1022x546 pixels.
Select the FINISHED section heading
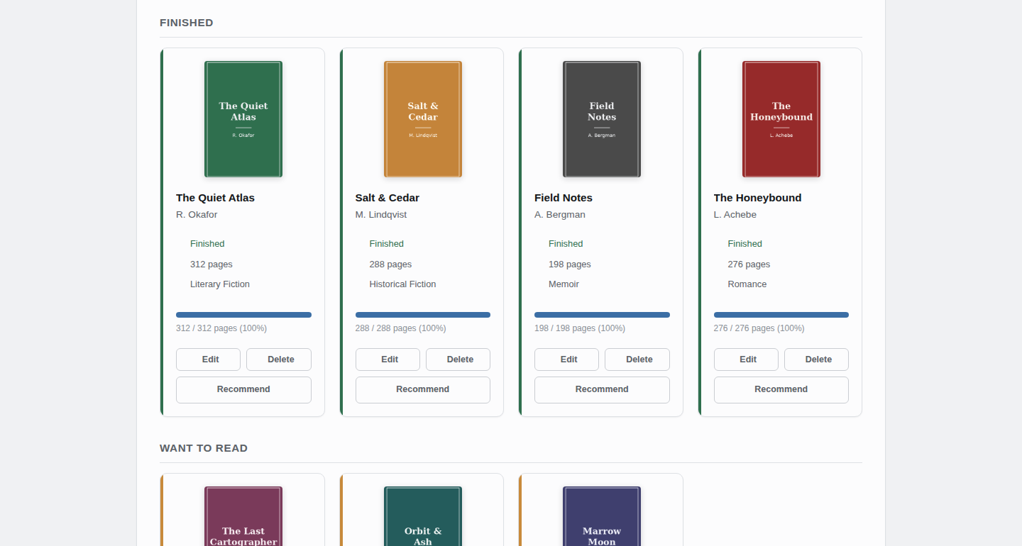click(187, 23)
